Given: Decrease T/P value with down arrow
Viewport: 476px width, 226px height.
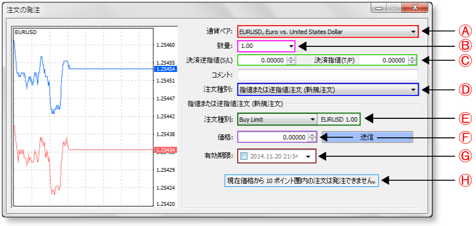Looking at the screenshot, I should click(x=413, y=62).
